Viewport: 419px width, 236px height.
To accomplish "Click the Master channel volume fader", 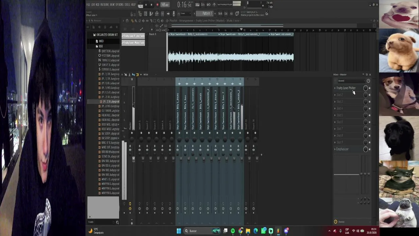I will point(134,159).
